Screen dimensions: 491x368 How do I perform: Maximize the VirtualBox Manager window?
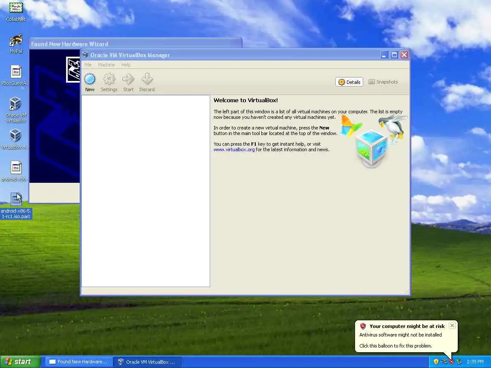(x=394, y=55)
